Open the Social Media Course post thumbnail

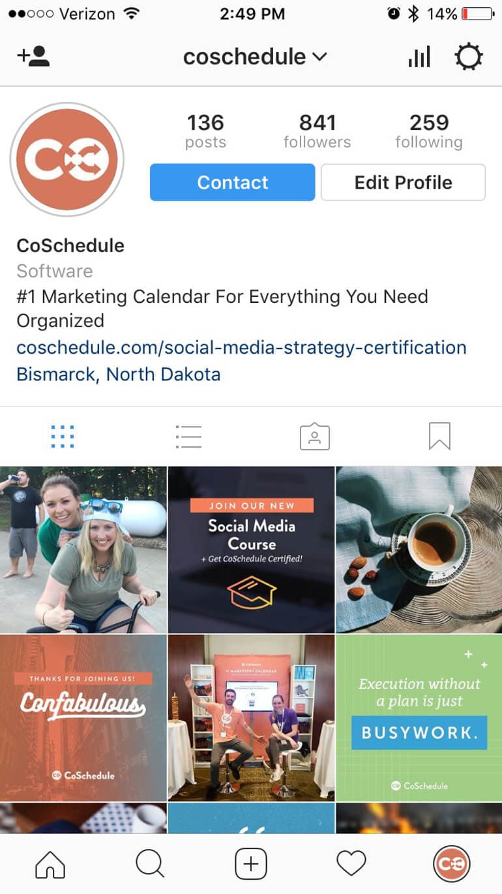point(252,549)
